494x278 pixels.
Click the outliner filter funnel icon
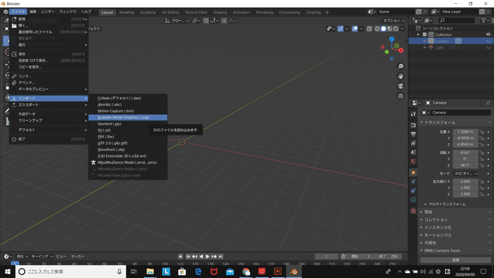click(484, 20)
